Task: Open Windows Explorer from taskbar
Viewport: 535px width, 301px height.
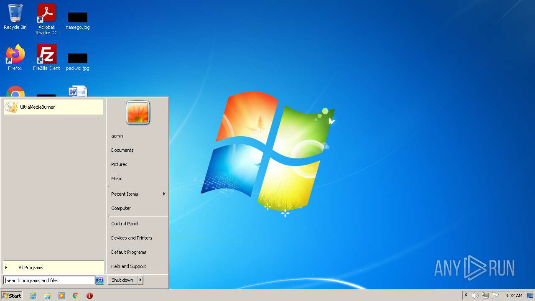Action: pos(47,296)
